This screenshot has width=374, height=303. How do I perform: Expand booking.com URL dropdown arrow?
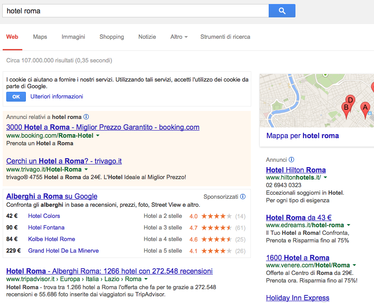[98, 135]
